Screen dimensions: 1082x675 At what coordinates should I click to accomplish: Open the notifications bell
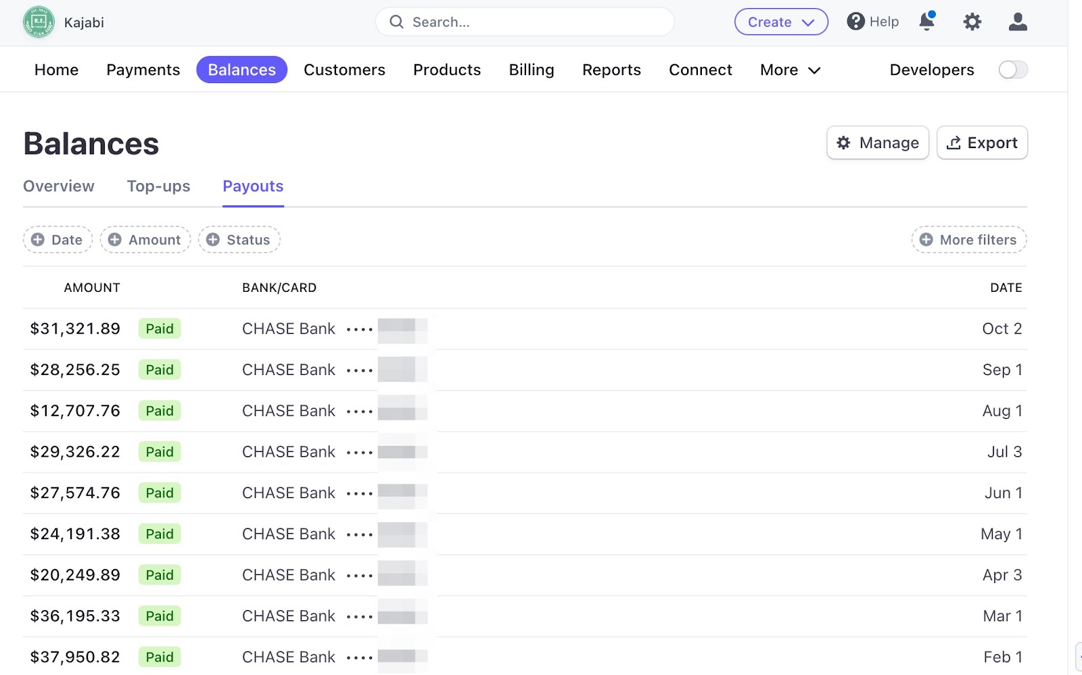[x=926, y=22]
